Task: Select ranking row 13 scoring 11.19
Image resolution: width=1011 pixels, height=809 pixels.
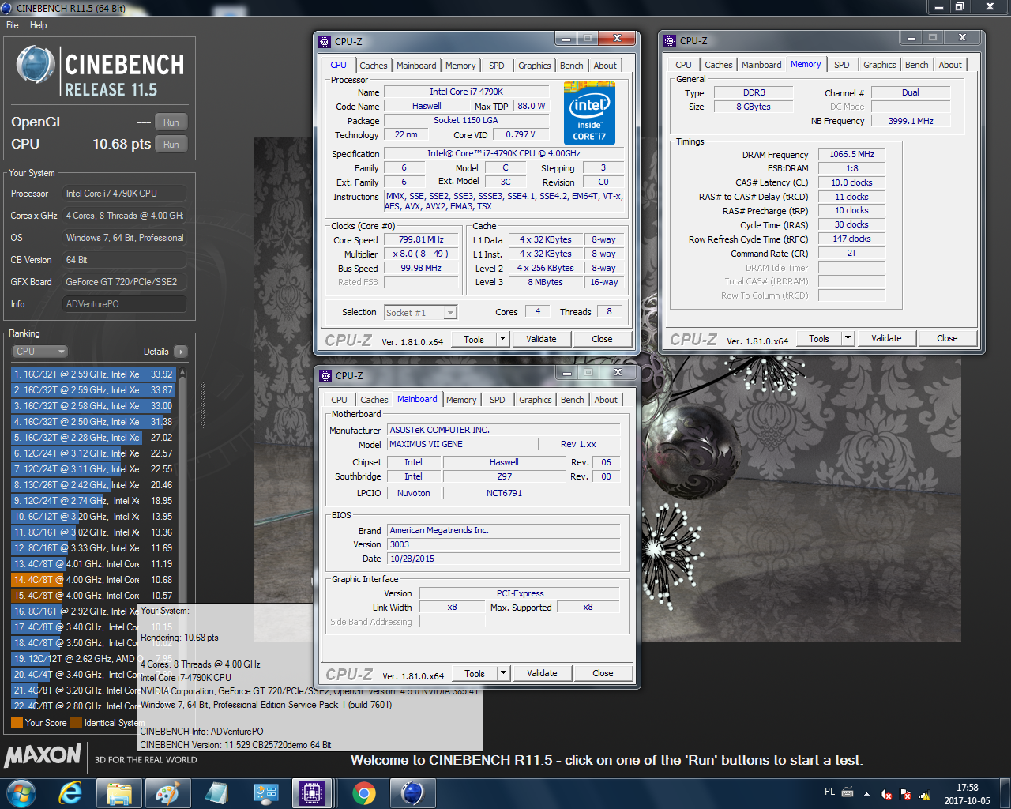Action: tap(92, 564)
